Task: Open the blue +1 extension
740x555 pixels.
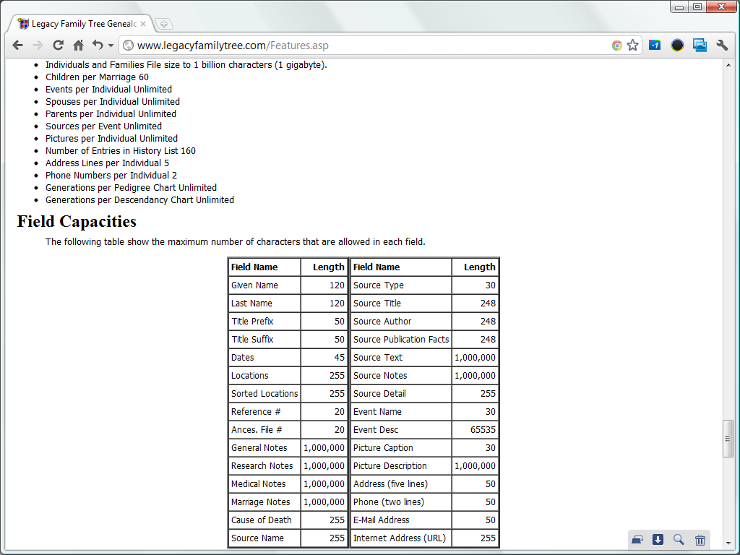Action: pos(655,46)
